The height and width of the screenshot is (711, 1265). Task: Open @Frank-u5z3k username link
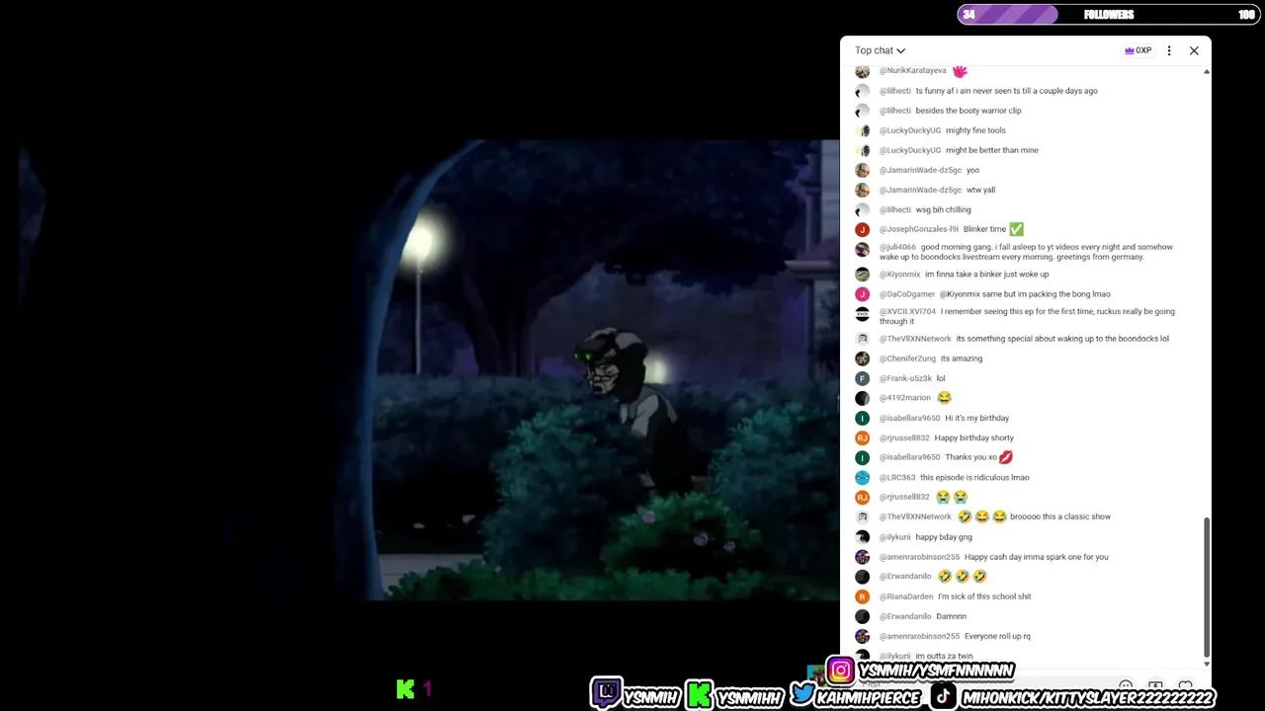pos(905,378)
